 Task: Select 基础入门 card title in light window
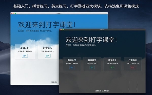25,48
